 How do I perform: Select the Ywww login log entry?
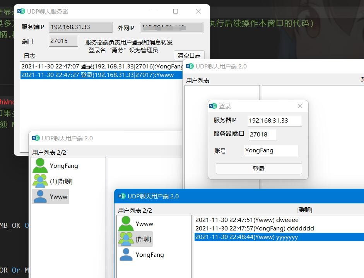tap(101, 75)
